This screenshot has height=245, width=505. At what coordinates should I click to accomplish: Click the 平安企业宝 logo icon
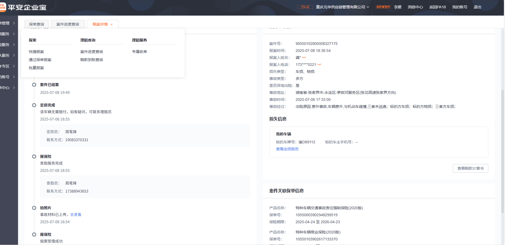pos(3,7)
